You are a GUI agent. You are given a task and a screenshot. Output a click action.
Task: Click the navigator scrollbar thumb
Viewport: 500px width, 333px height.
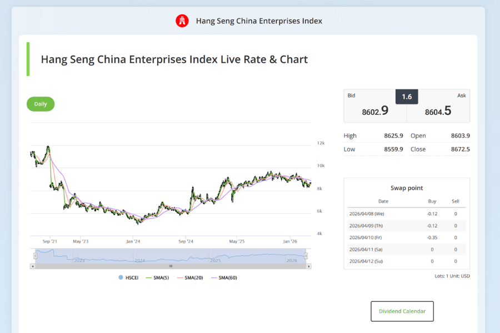(x=171, y=265)
